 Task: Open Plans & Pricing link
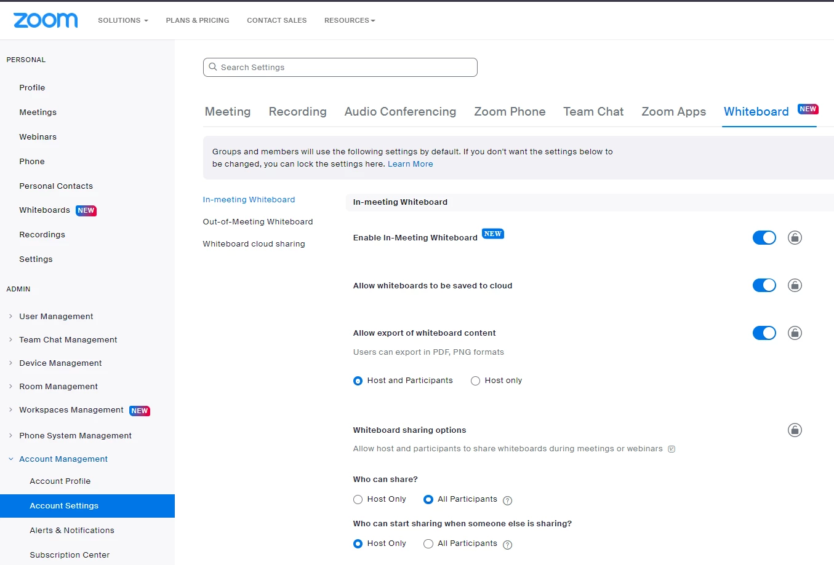(x=198, y=20)
